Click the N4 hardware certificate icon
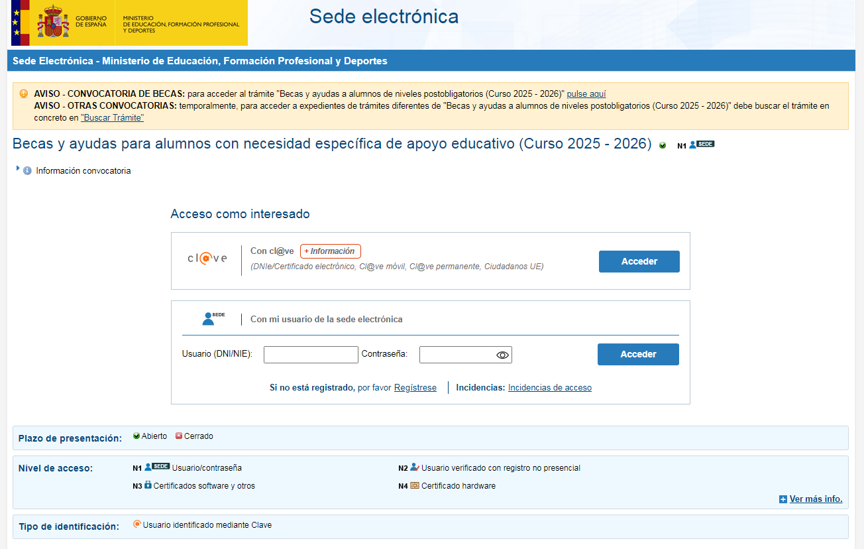This screenshot has width=864, height=549. (415, 485)
